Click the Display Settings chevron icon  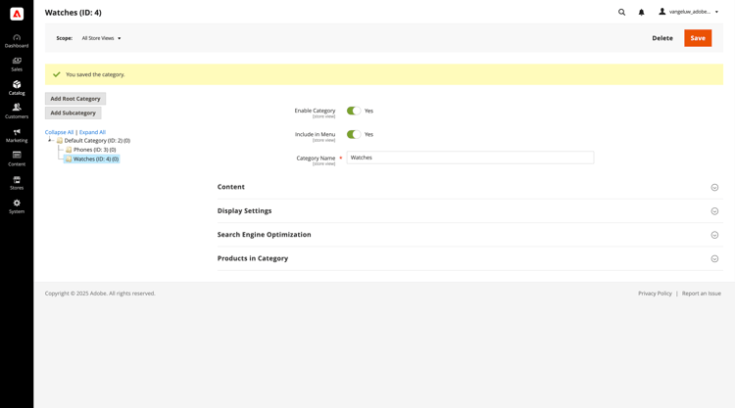pos(714,211)
